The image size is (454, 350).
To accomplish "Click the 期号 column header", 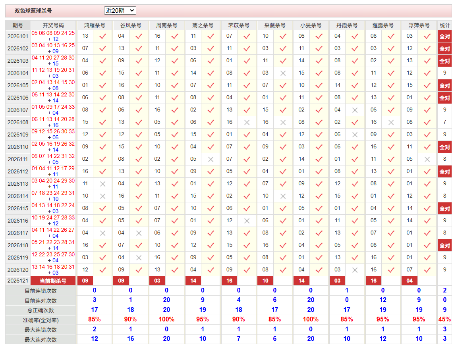I will [17, 25].
